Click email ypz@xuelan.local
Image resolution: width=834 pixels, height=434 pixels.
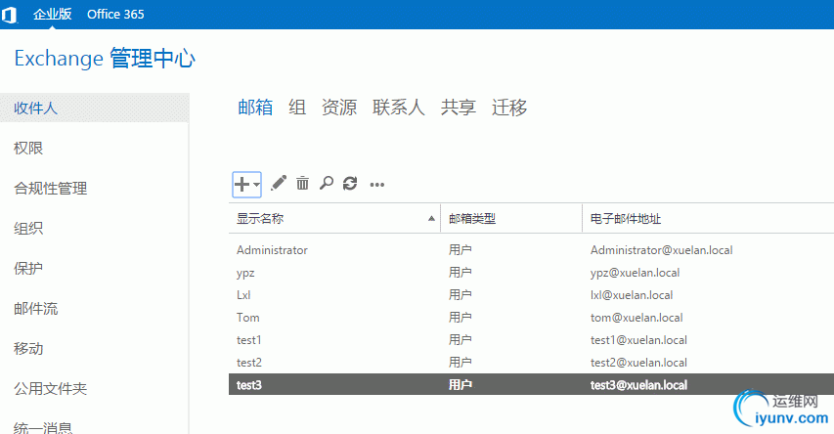(636, 273)
